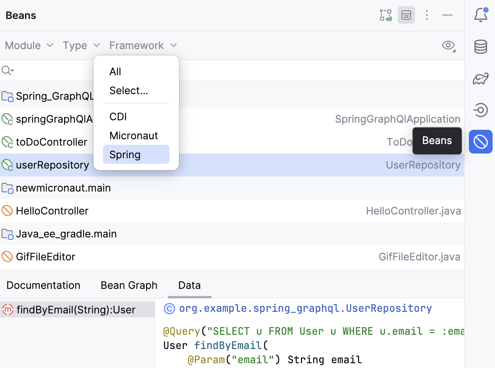Click the bean diagram icon in header
Screen dimensions: 495x368
(x=386, y=15)
